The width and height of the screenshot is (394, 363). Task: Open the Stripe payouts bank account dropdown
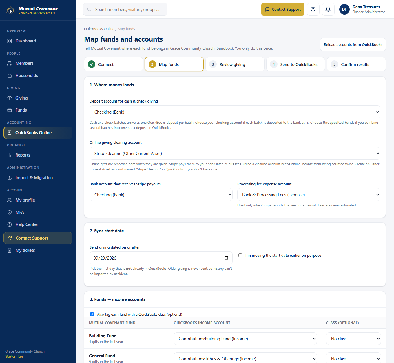coord(161,195)
